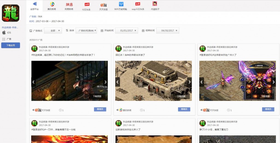Show previous image in the #热血烧猪 ad
Screen dimensions: 280x143
click(33, 82)
